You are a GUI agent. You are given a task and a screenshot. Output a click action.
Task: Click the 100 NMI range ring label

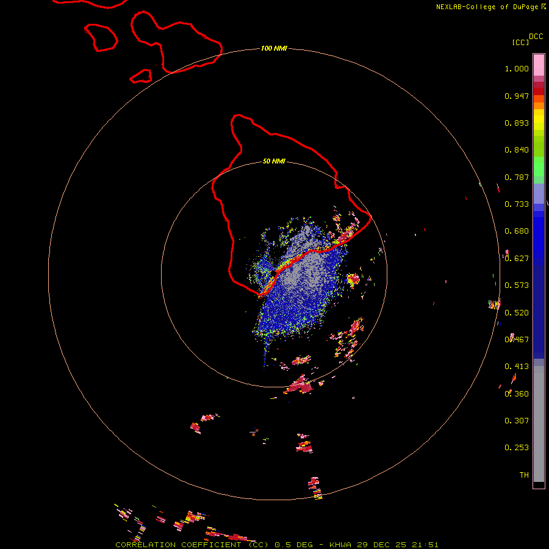274,48
